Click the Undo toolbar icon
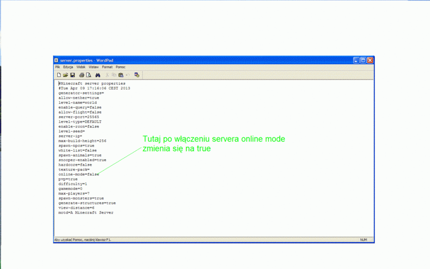430x269 pixels. 128,75
